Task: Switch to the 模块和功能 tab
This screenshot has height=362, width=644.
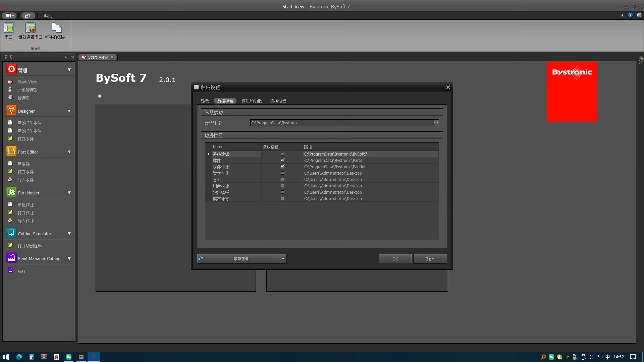Action: [x=252, y=101]
